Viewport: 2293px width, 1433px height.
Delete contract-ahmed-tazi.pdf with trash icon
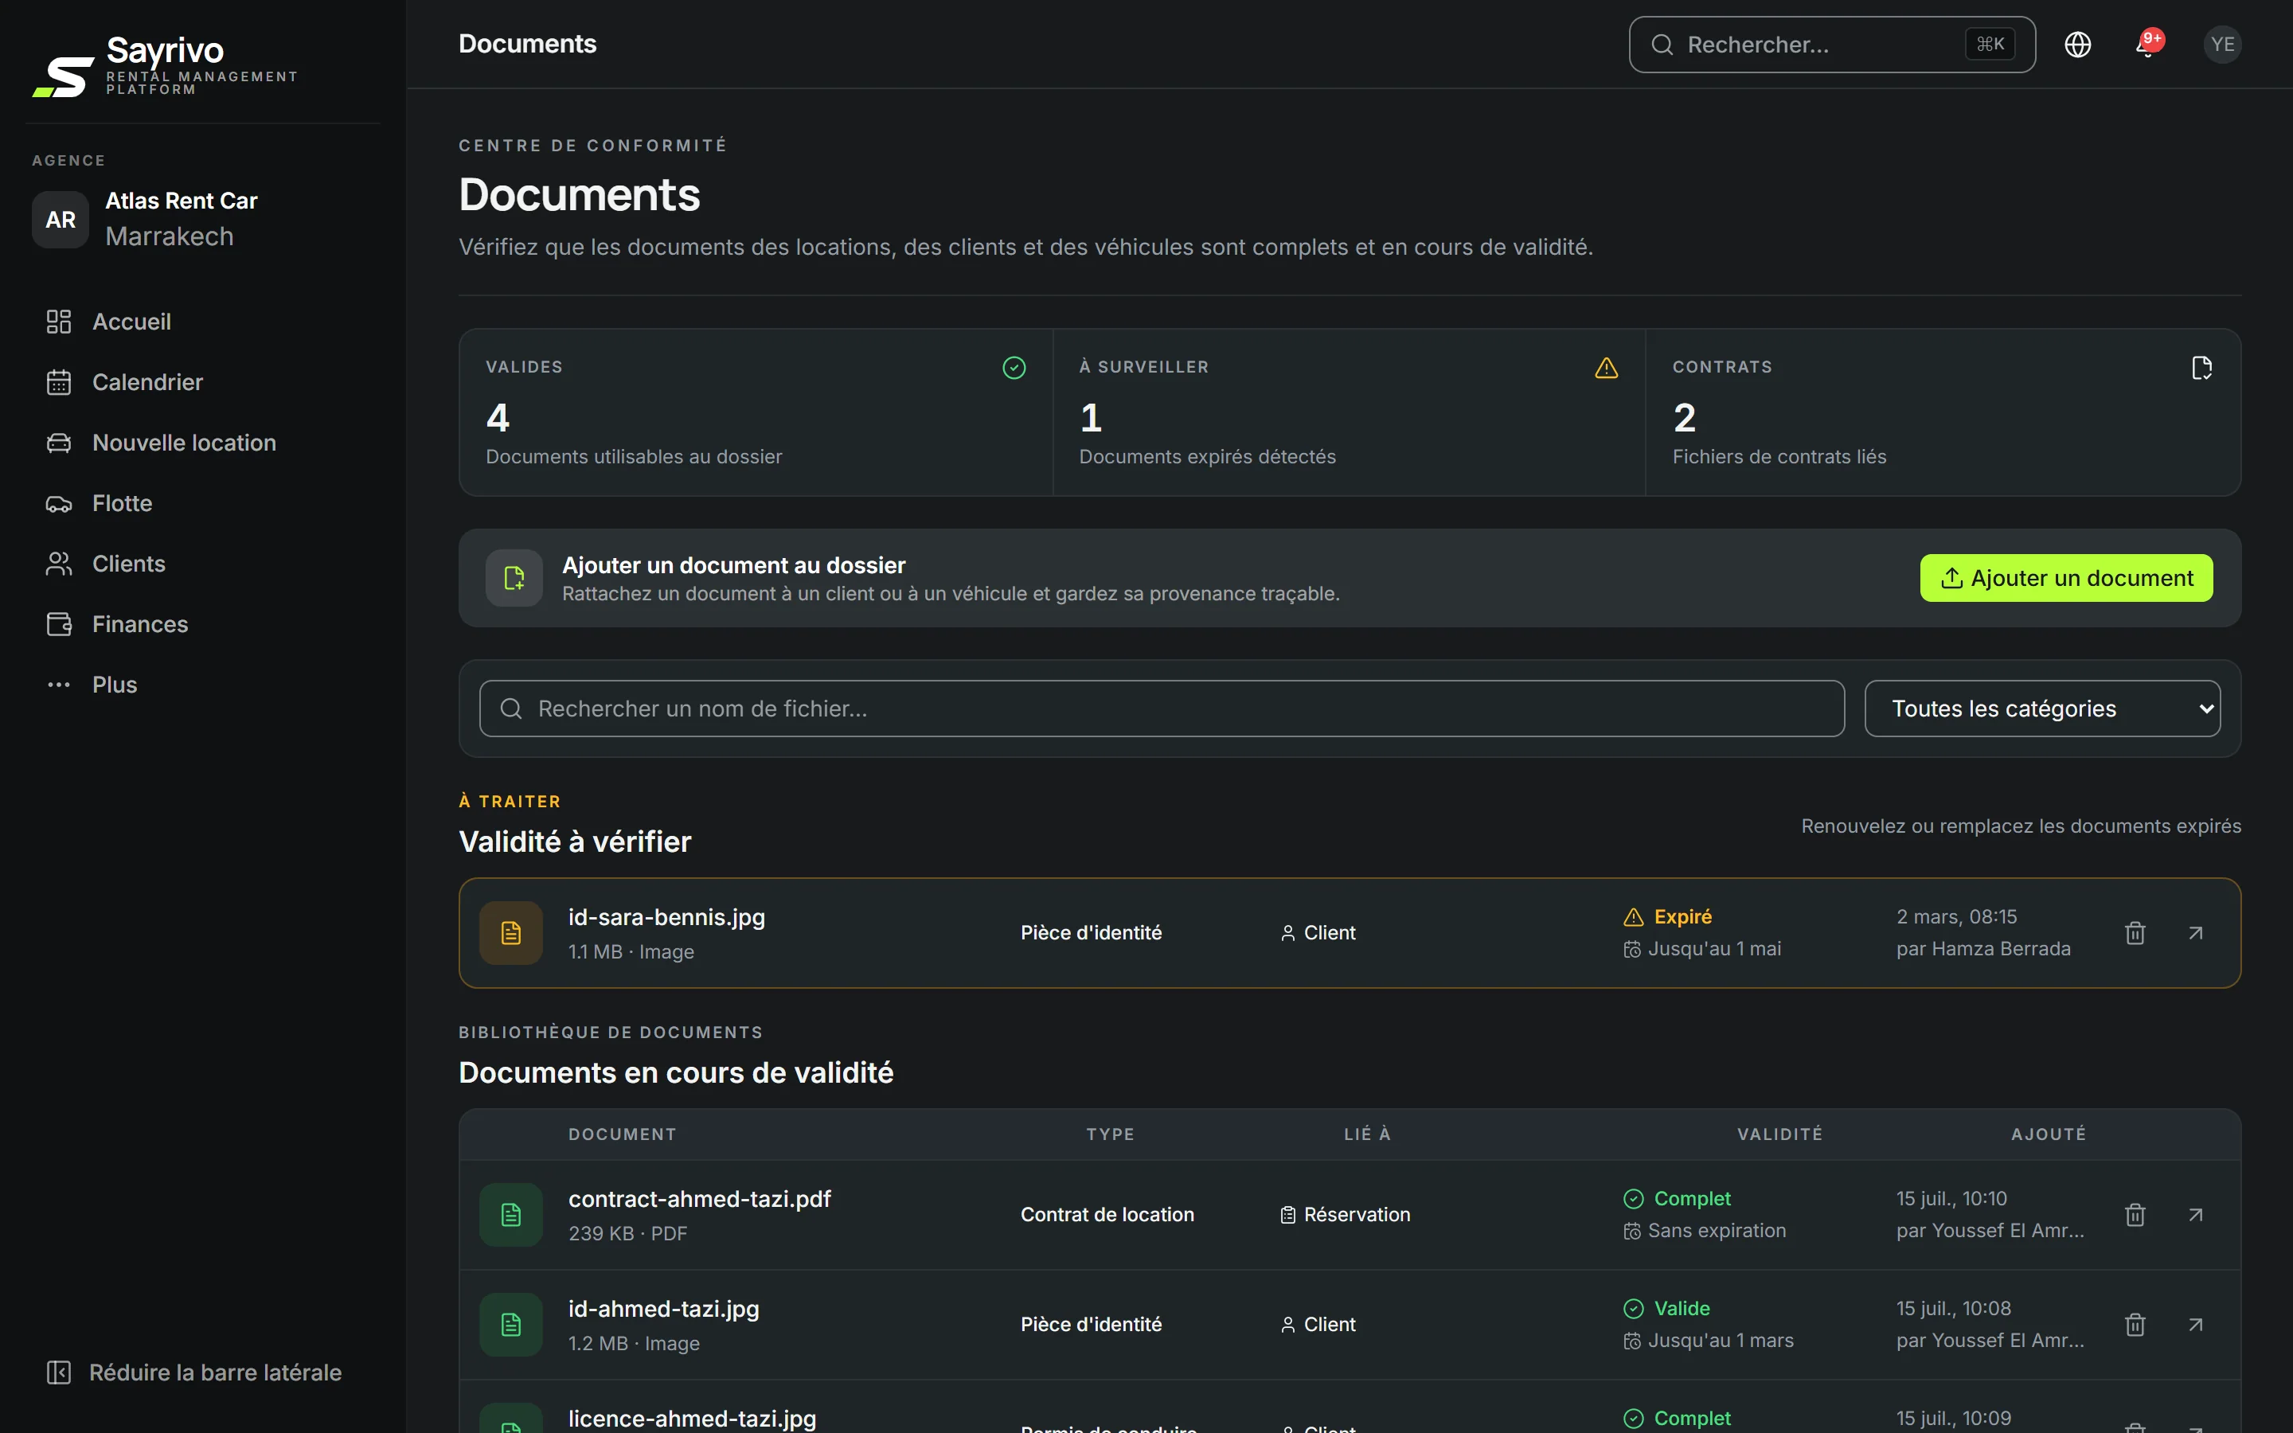coord(2135,1214)
